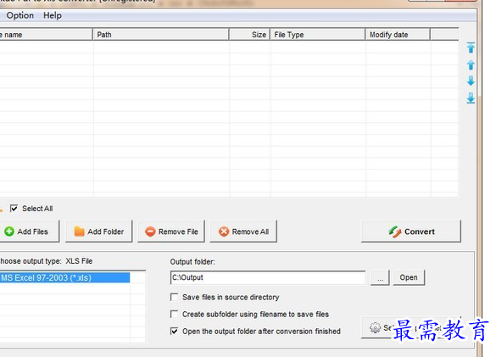Image resolution: width=496 pixels, height=357 pixels.
Task: Toggle the Select All checkbox
Action: point(14,209)
